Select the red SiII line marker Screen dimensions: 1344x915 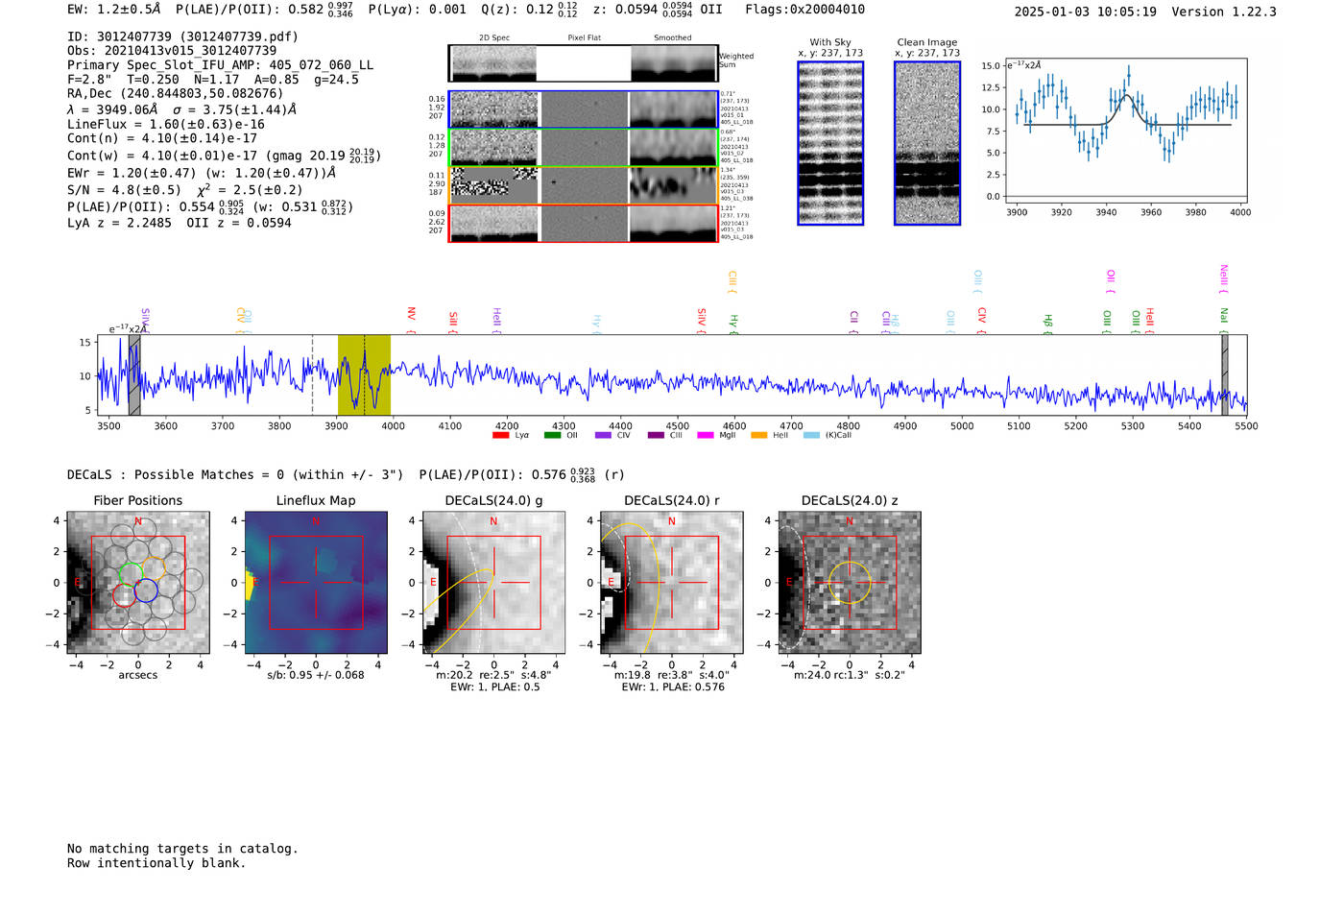tap(453, 323)
